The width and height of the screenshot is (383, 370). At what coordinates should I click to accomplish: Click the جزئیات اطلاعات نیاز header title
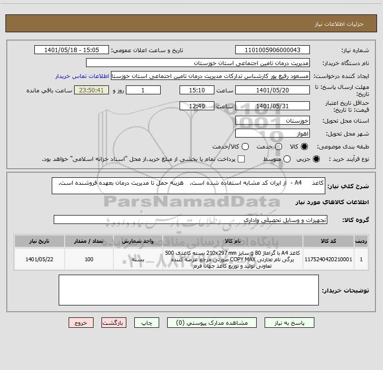(339, 24)
